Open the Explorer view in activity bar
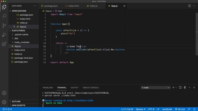The height and width of the screenshot is (111, 198). (x=4, y=7)
